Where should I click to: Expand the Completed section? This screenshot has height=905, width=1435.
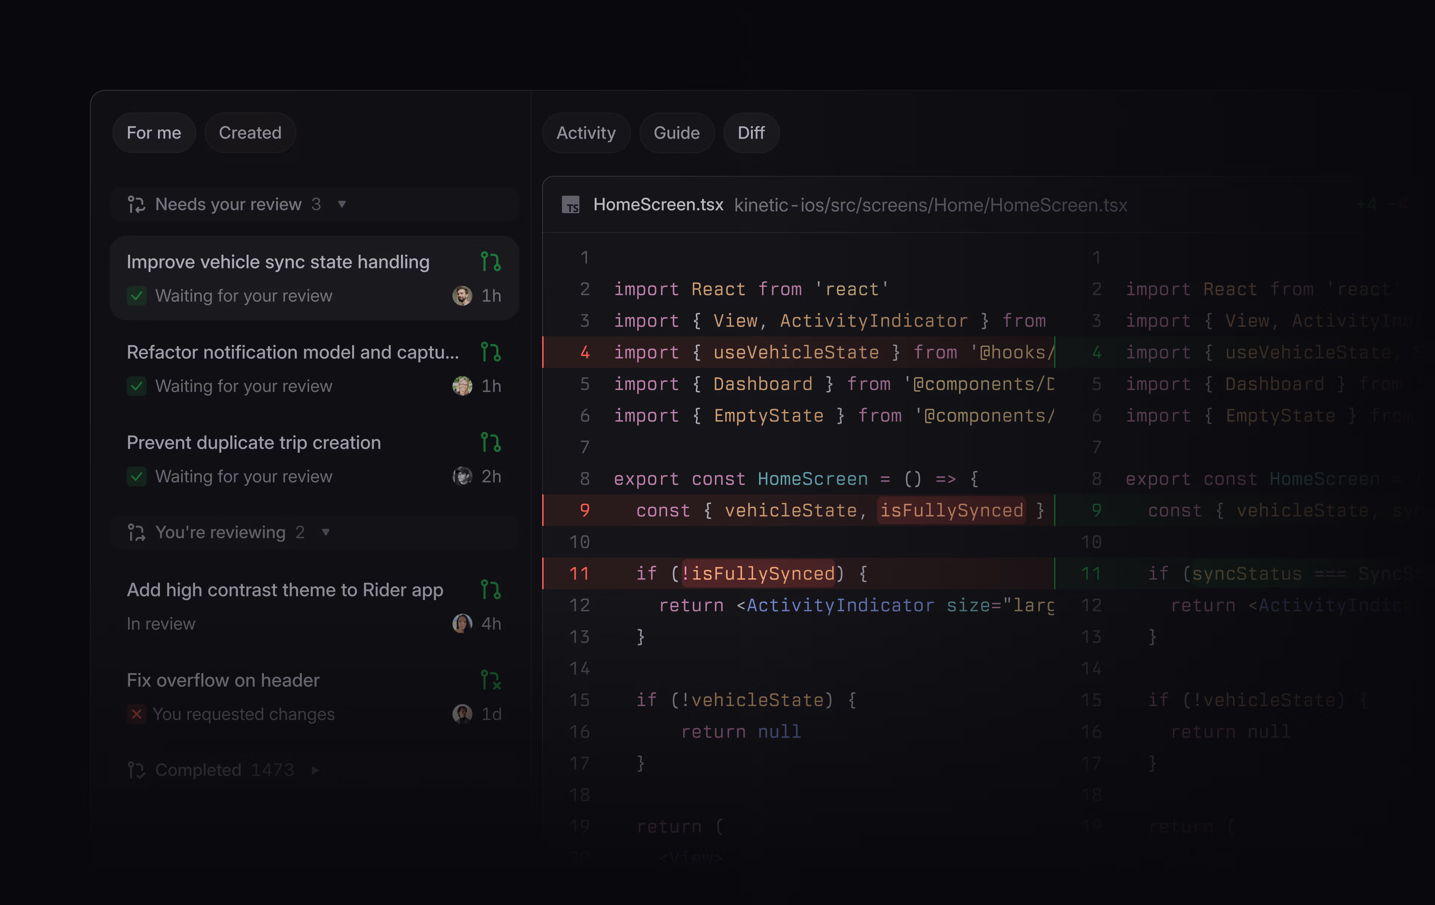(x=315, y=770)
